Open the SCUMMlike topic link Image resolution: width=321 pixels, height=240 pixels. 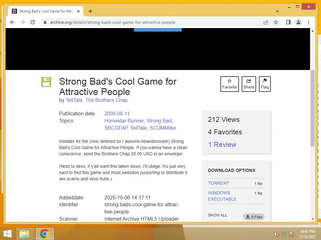163,128
